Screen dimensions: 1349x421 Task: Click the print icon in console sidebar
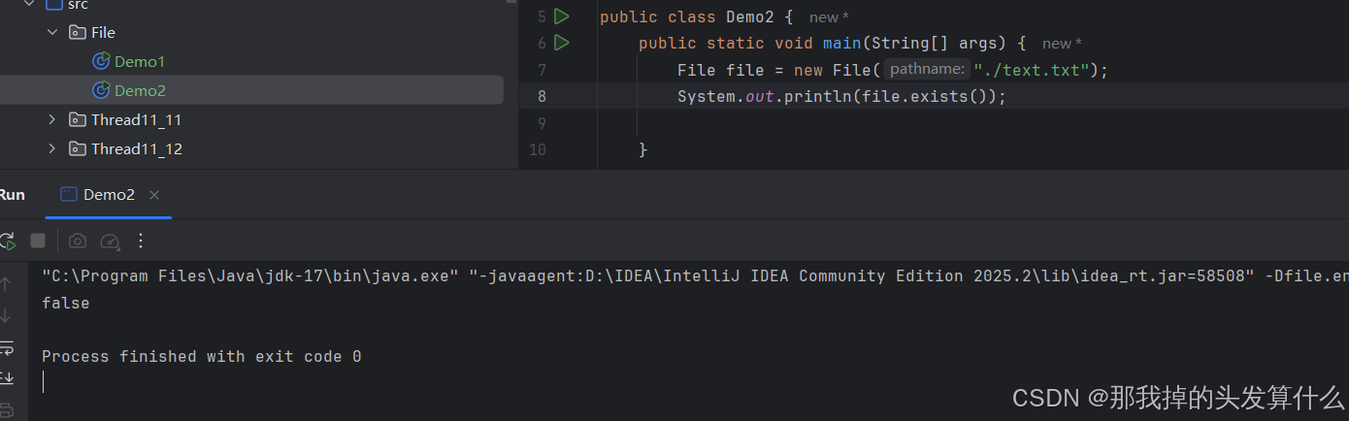[x=6, y=409]
